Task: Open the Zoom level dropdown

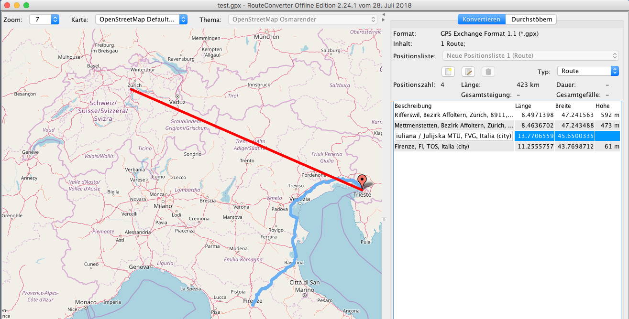Action: pyautogui.click(x=44, y=20)
